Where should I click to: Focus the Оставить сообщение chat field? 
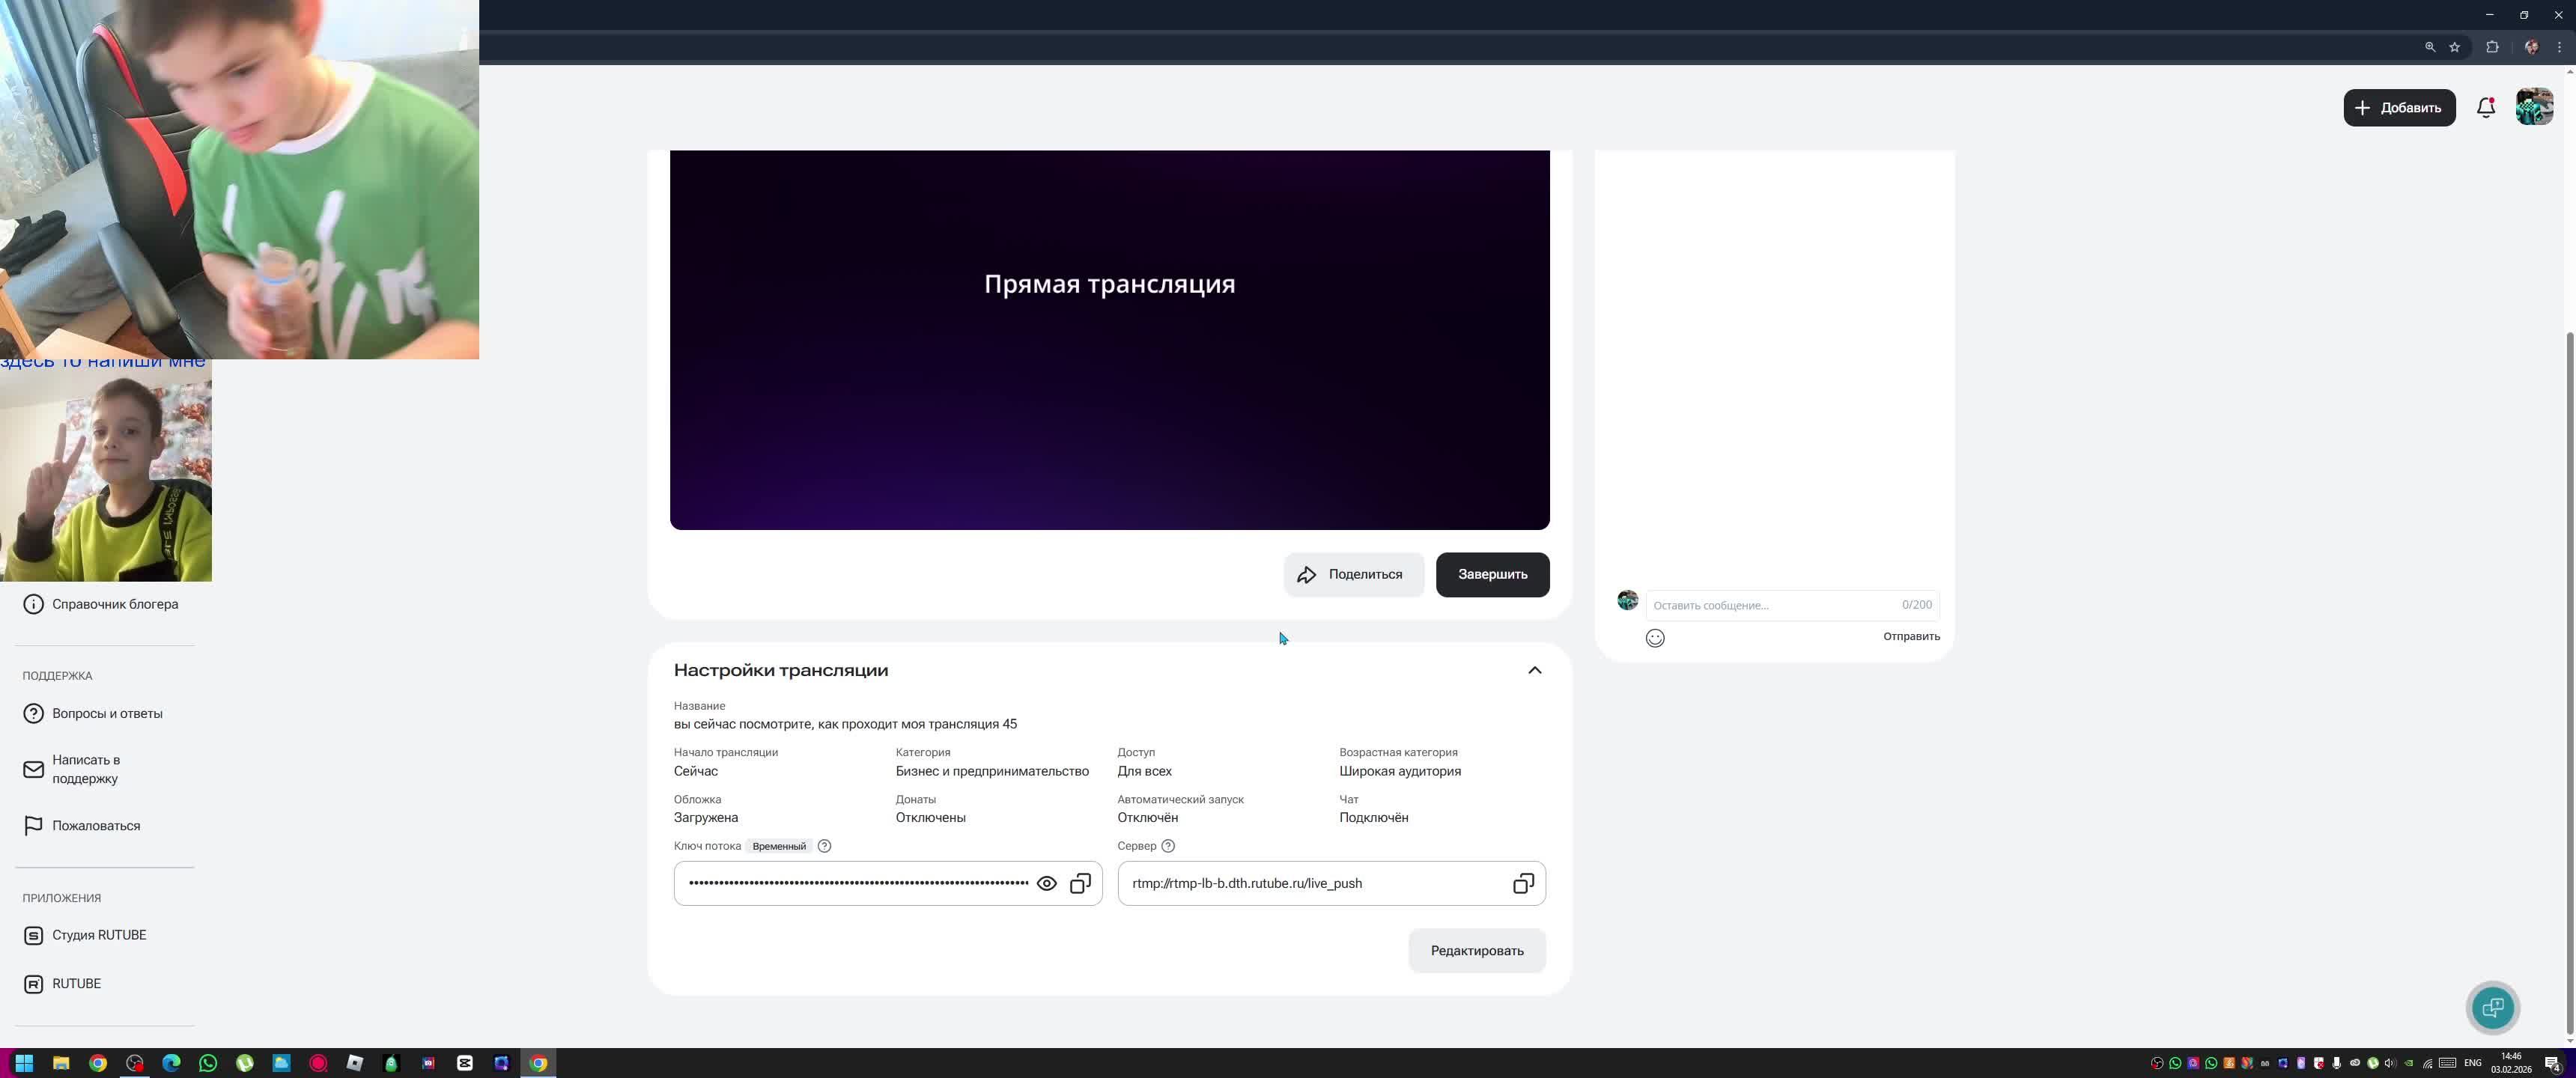1770,605
